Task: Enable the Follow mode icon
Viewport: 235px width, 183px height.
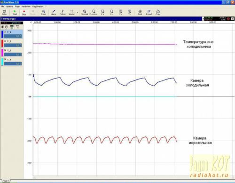Action: click(63, 12)
